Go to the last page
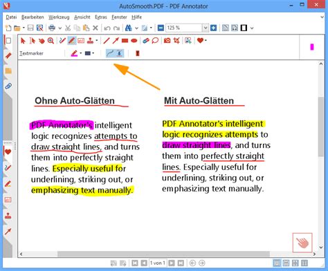The image size is (328, 271). tap(181, 263)
